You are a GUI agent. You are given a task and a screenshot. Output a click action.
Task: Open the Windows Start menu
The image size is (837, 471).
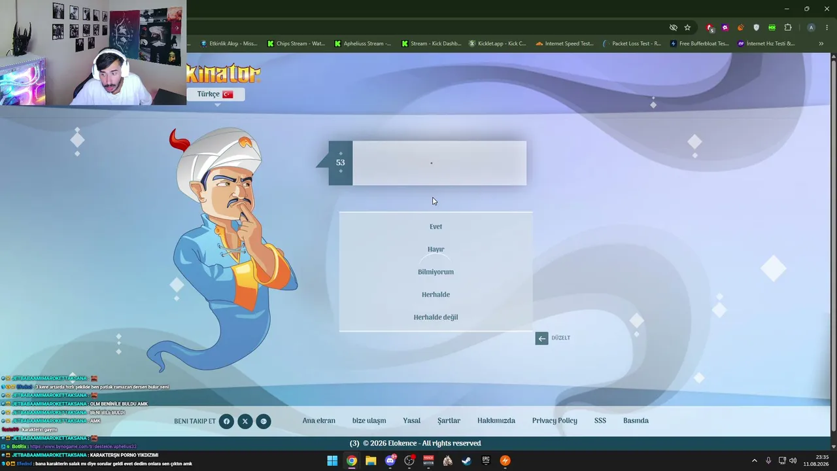pos(332,461)
